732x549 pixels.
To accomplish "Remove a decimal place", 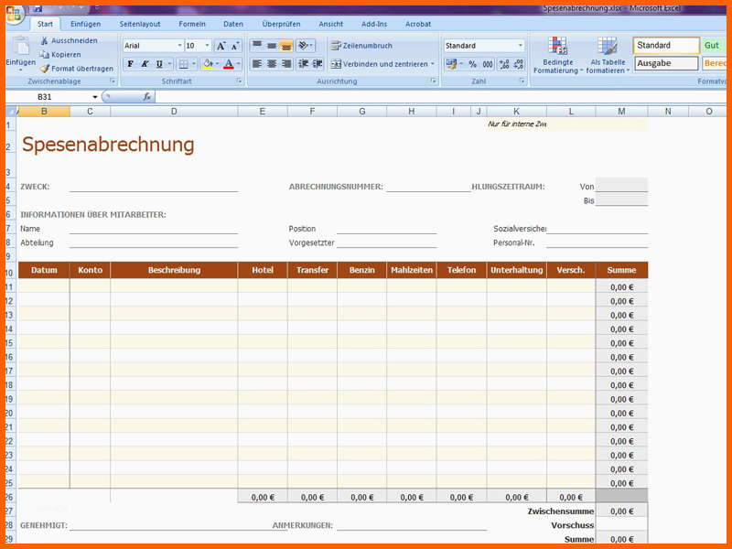I will (518, 64).
